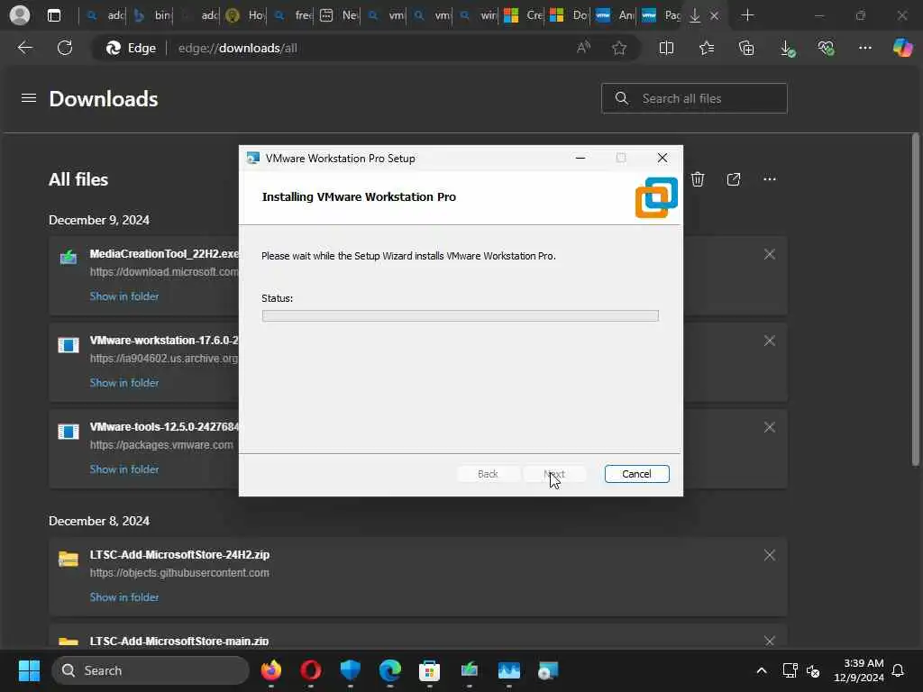Switch to the 'Ne' tab

click(x=339, y=15)
